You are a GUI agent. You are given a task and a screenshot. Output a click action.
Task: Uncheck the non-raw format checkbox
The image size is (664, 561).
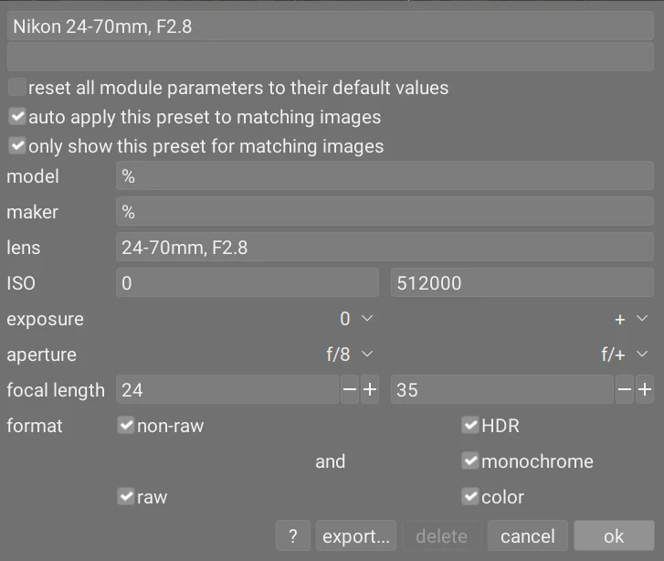coord(126,425)
